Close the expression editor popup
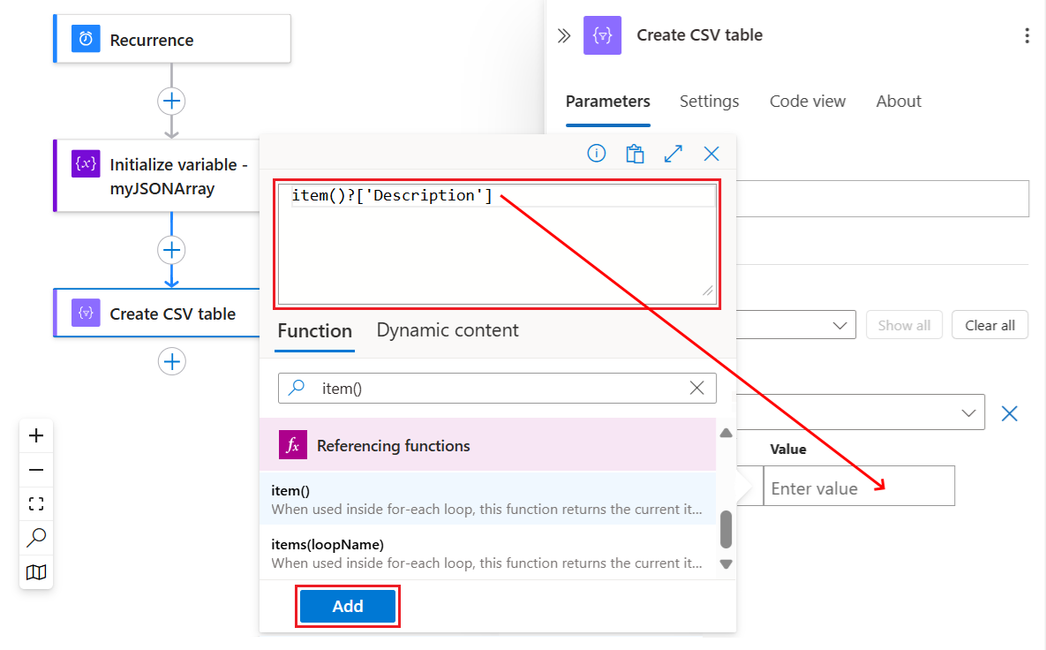 711,154
